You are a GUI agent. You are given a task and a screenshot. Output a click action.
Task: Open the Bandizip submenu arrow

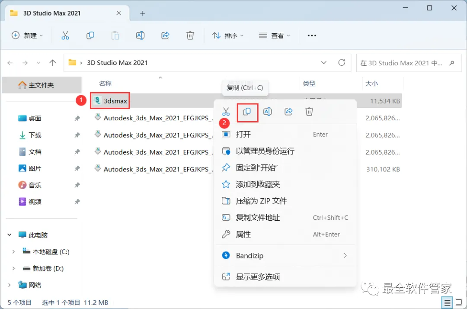tap(345, 256)
